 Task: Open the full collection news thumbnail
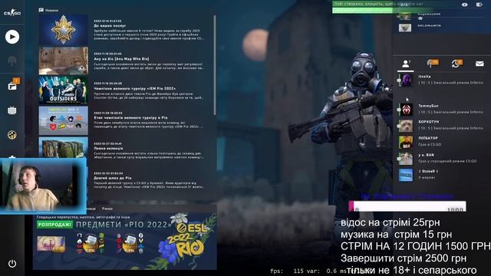pos(64,147)
